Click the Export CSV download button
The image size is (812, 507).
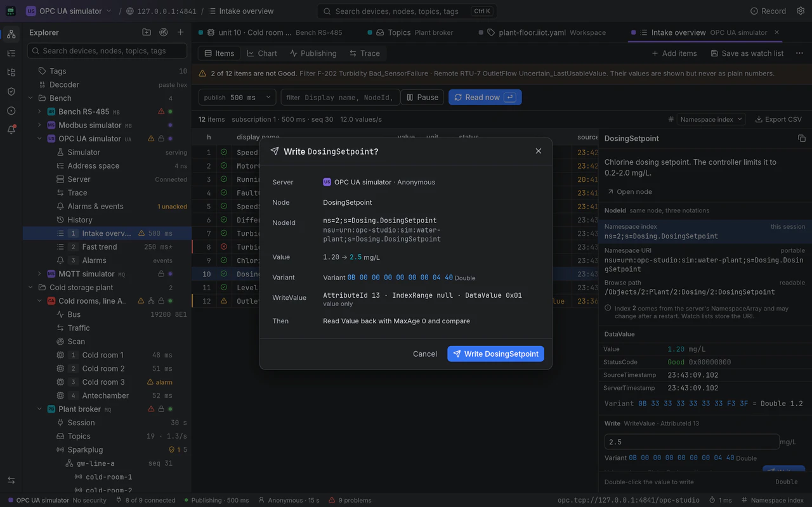(778, 119)
